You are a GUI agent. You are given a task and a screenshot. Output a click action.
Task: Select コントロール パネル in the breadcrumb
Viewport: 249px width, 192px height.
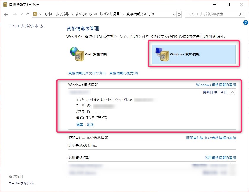56,14
